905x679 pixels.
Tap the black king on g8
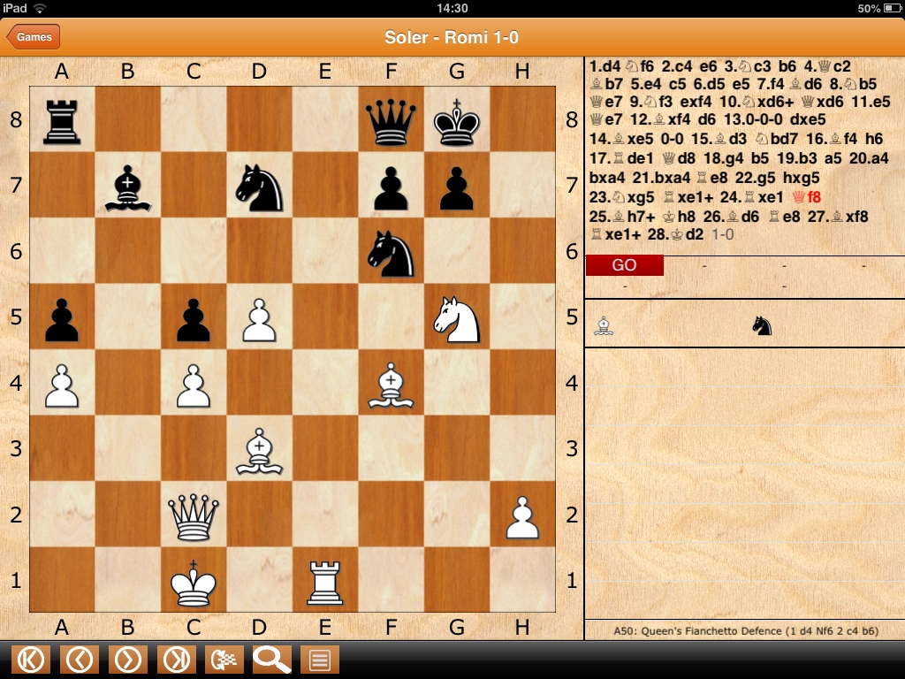point(456,120)
